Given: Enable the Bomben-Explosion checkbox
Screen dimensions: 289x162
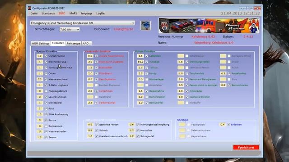Looking at the screenshot, I should tap(96, 85).
